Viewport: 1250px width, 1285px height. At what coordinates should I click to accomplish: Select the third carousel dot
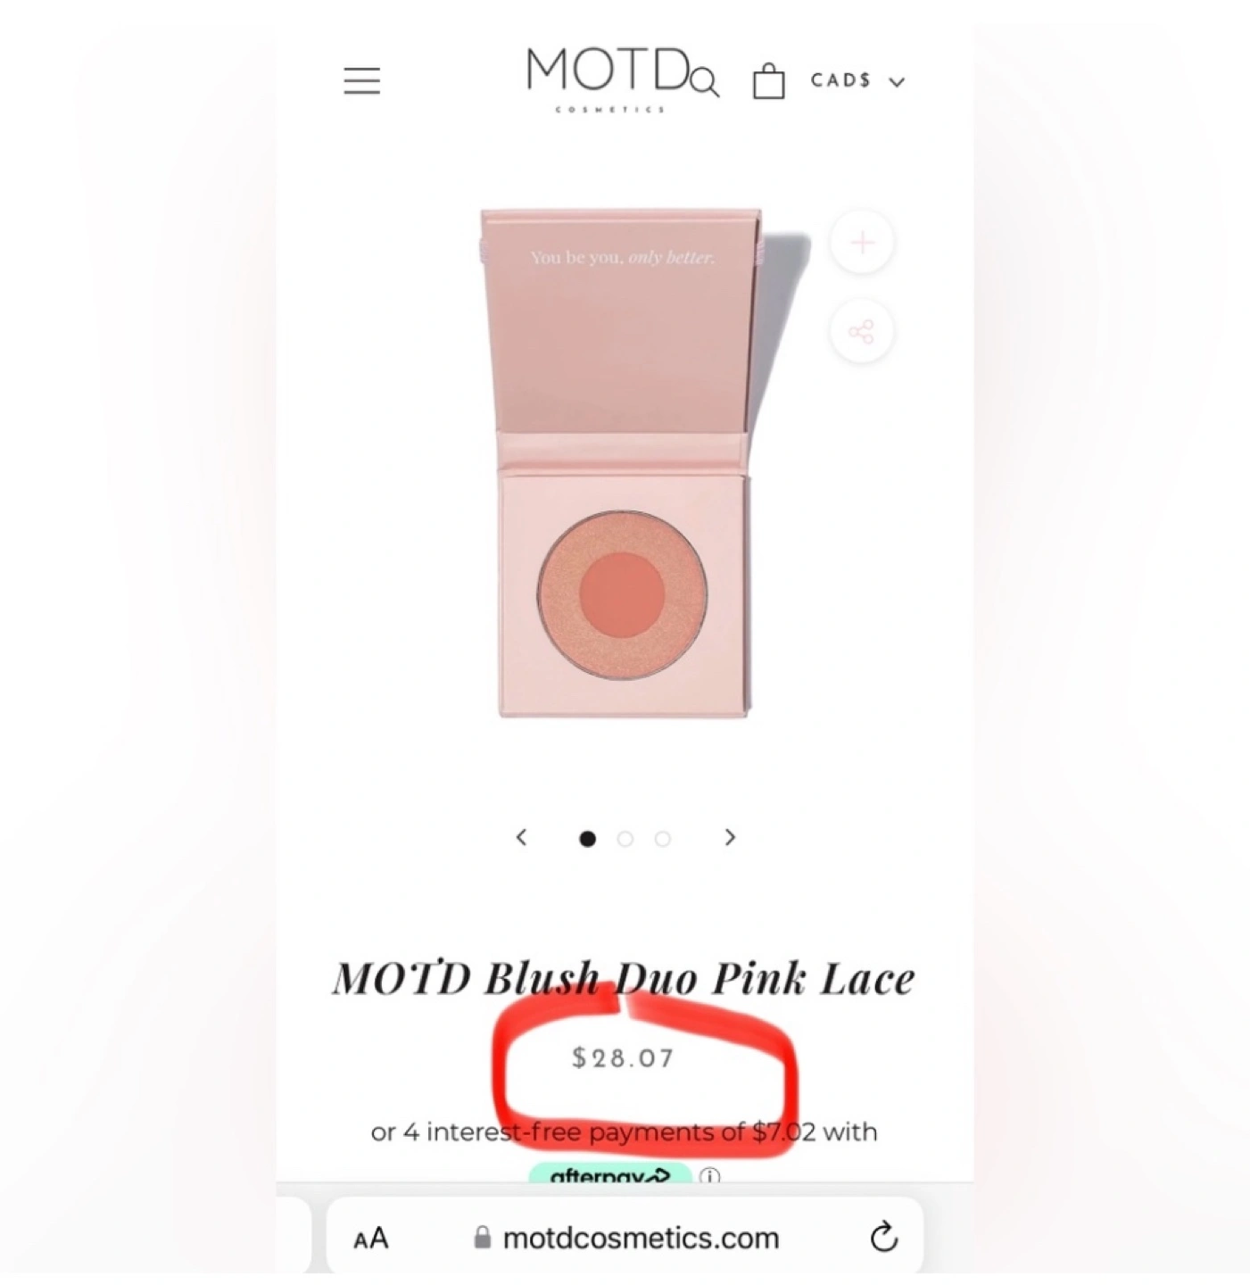click(x=662, y=839)
